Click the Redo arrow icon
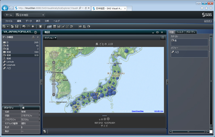Viewport: 215px width, 137px height. click(x=28, y=26)
